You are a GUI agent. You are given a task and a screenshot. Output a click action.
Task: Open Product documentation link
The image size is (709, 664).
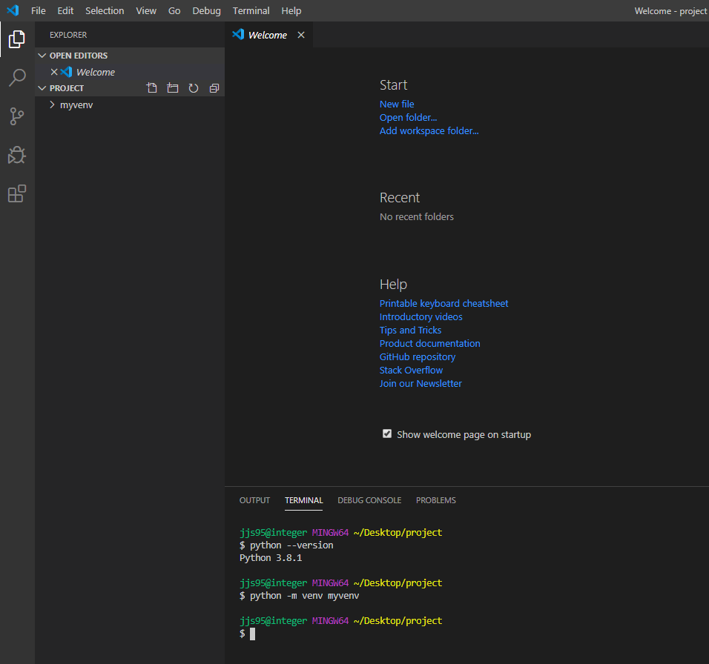[430, 343]
